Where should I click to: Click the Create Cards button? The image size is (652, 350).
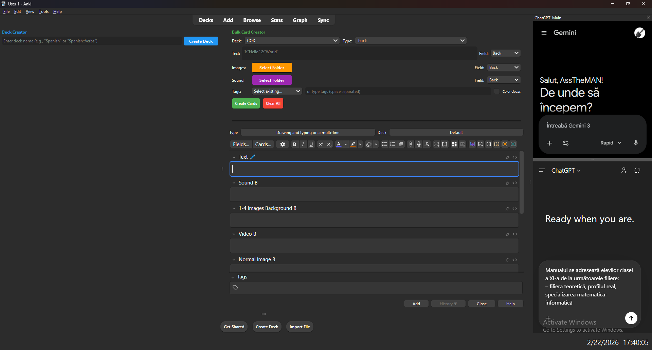[246, 103]
